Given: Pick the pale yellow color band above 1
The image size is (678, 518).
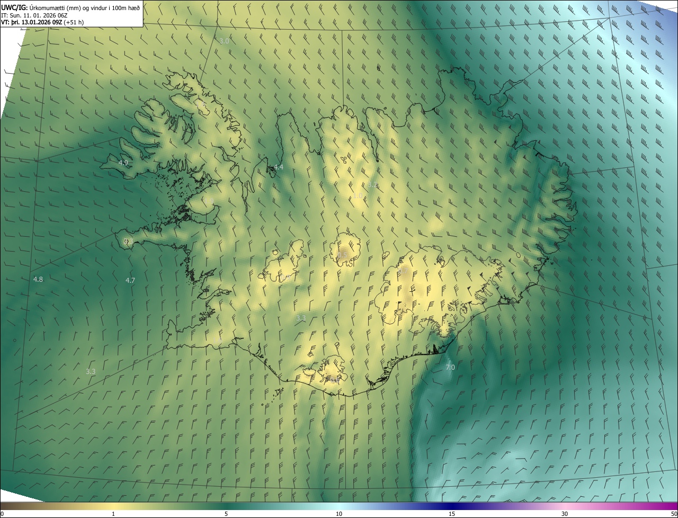Looking at the screenshot, I should 113,506.
